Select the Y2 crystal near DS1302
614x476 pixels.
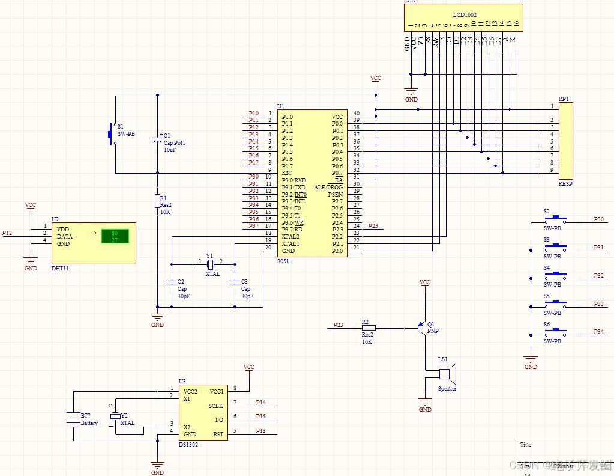tap(115, 416)
